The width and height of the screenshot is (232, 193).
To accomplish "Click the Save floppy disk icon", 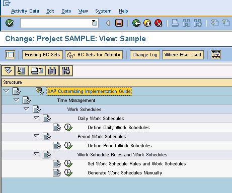I will point(119,23).
